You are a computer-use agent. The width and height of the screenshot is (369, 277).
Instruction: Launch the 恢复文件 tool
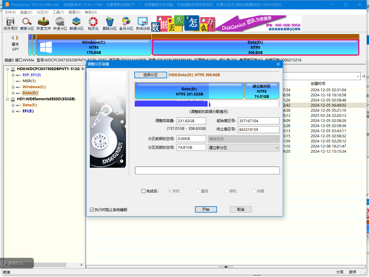pos(44,24)
